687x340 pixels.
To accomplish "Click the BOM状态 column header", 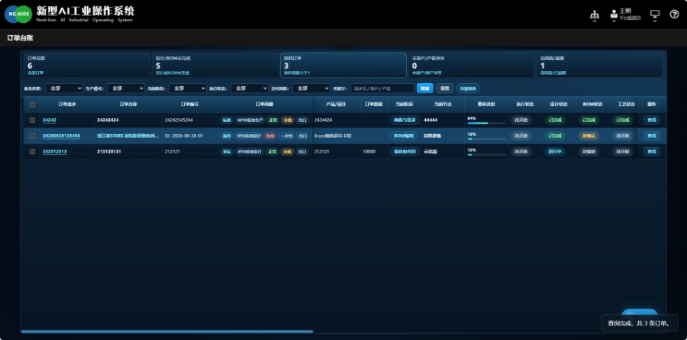I will pos(592,104).
